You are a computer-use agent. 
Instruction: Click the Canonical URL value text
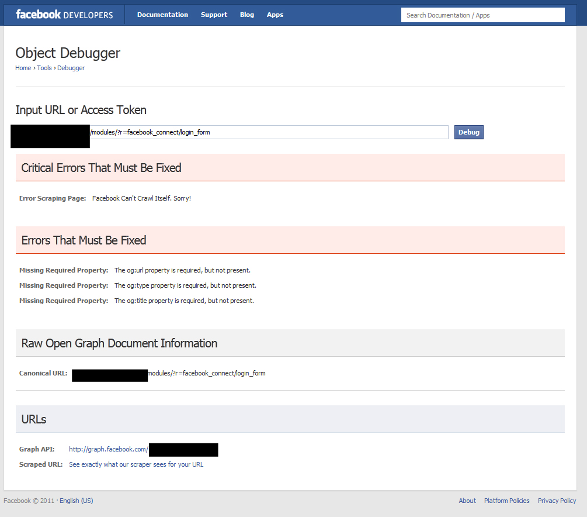click(x=206, y=373)
